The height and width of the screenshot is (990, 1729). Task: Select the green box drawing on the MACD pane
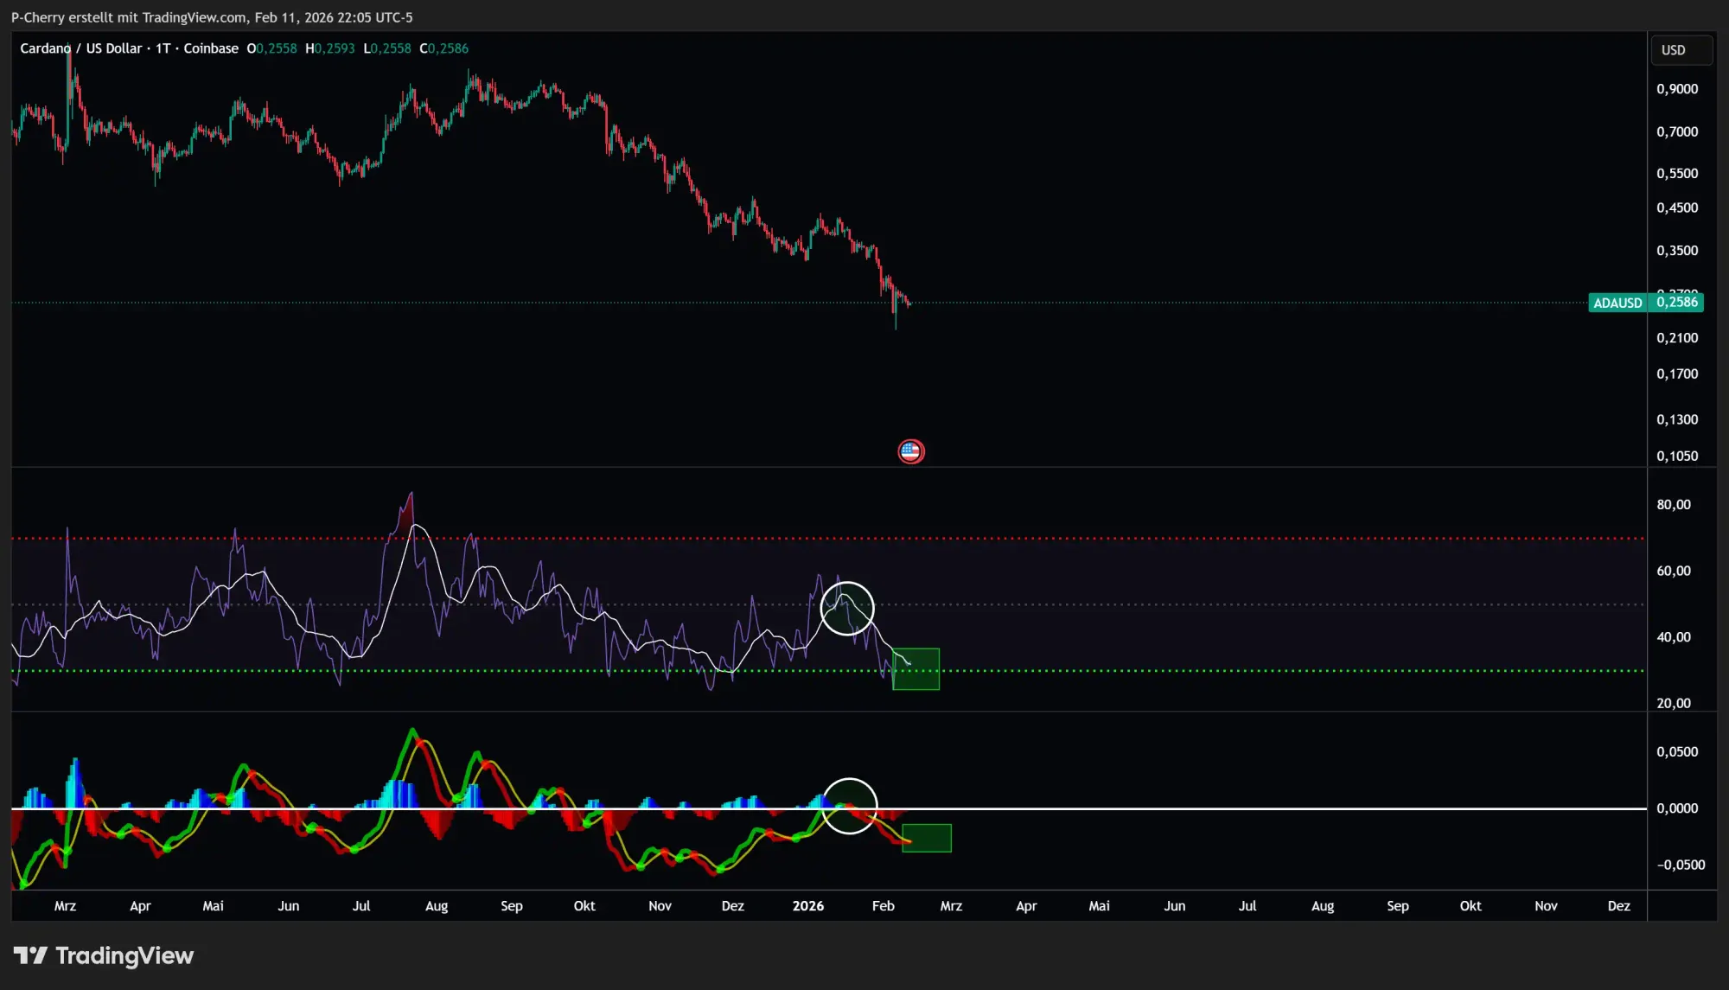click(927, 837)
